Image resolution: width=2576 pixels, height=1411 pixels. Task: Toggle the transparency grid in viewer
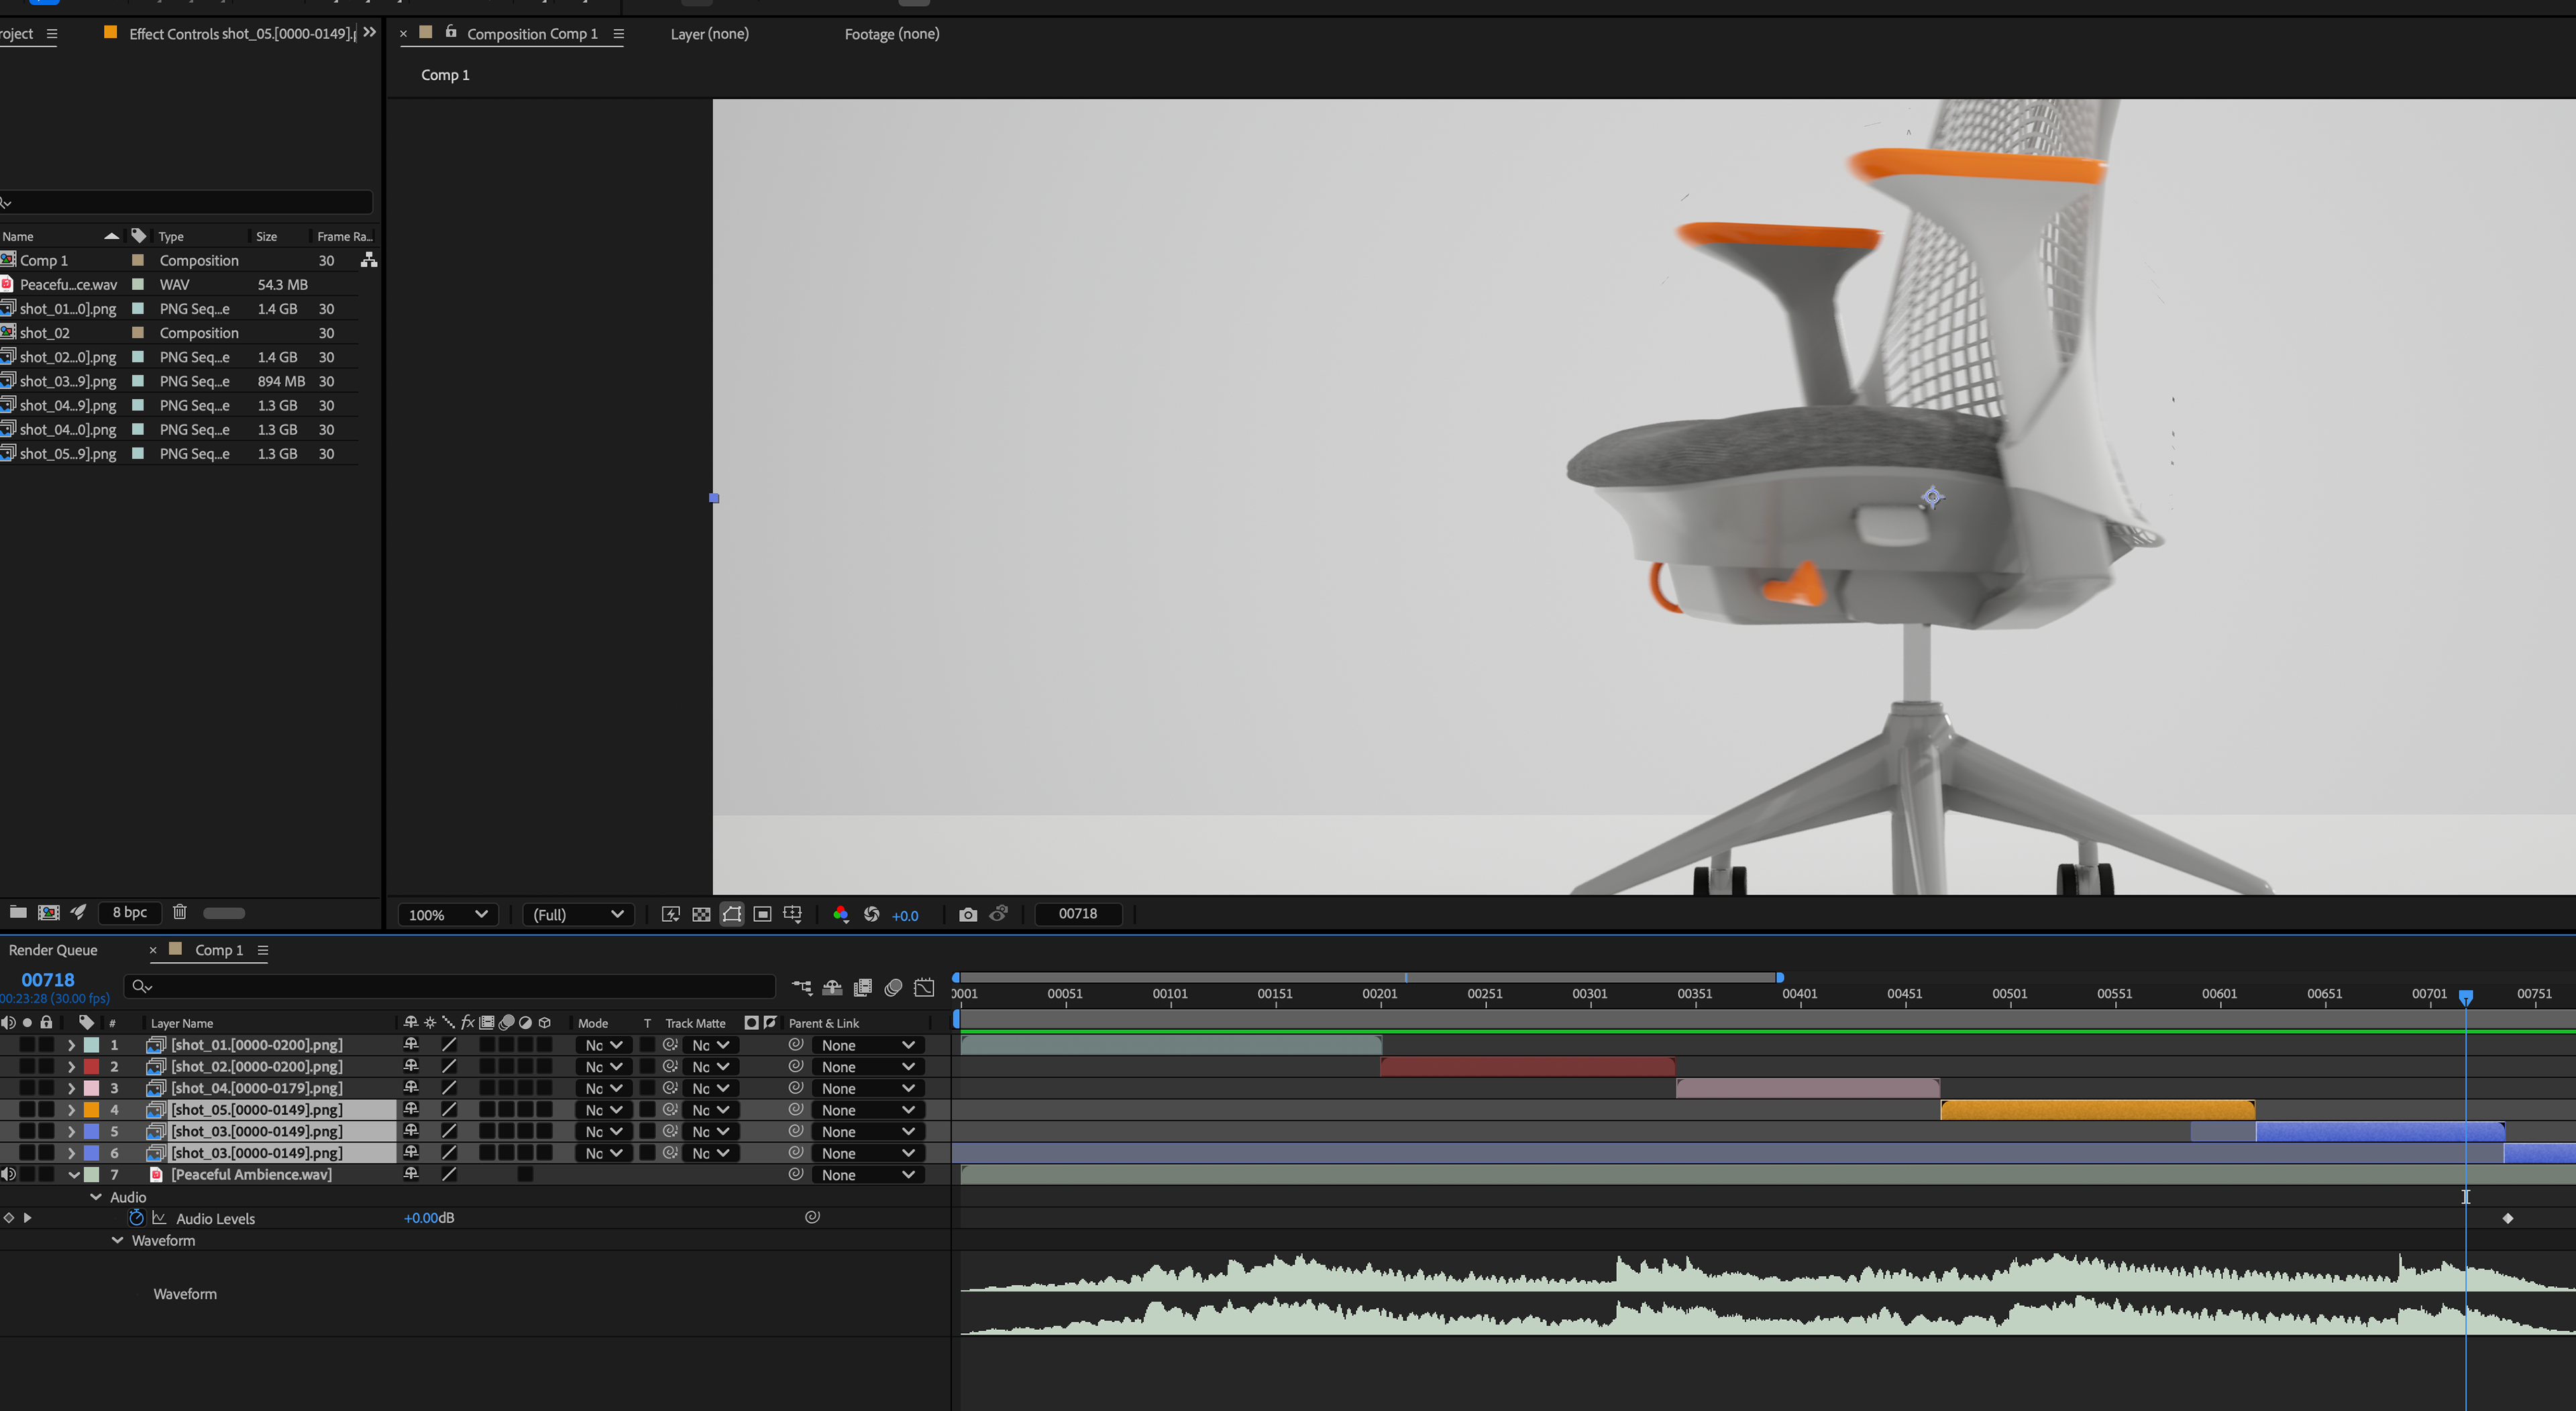(701, 914)
